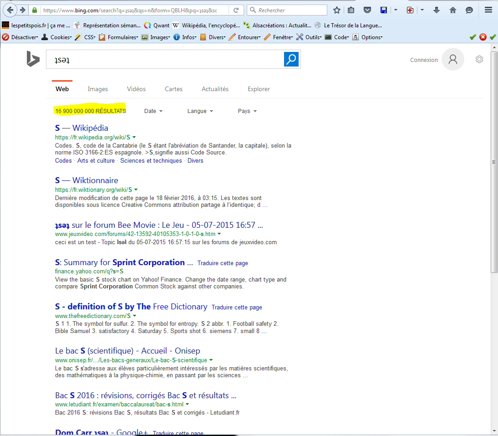Screen dimensions: 498x436
Task: Expand the Date filter dropdown
Action: coord(153,111)
